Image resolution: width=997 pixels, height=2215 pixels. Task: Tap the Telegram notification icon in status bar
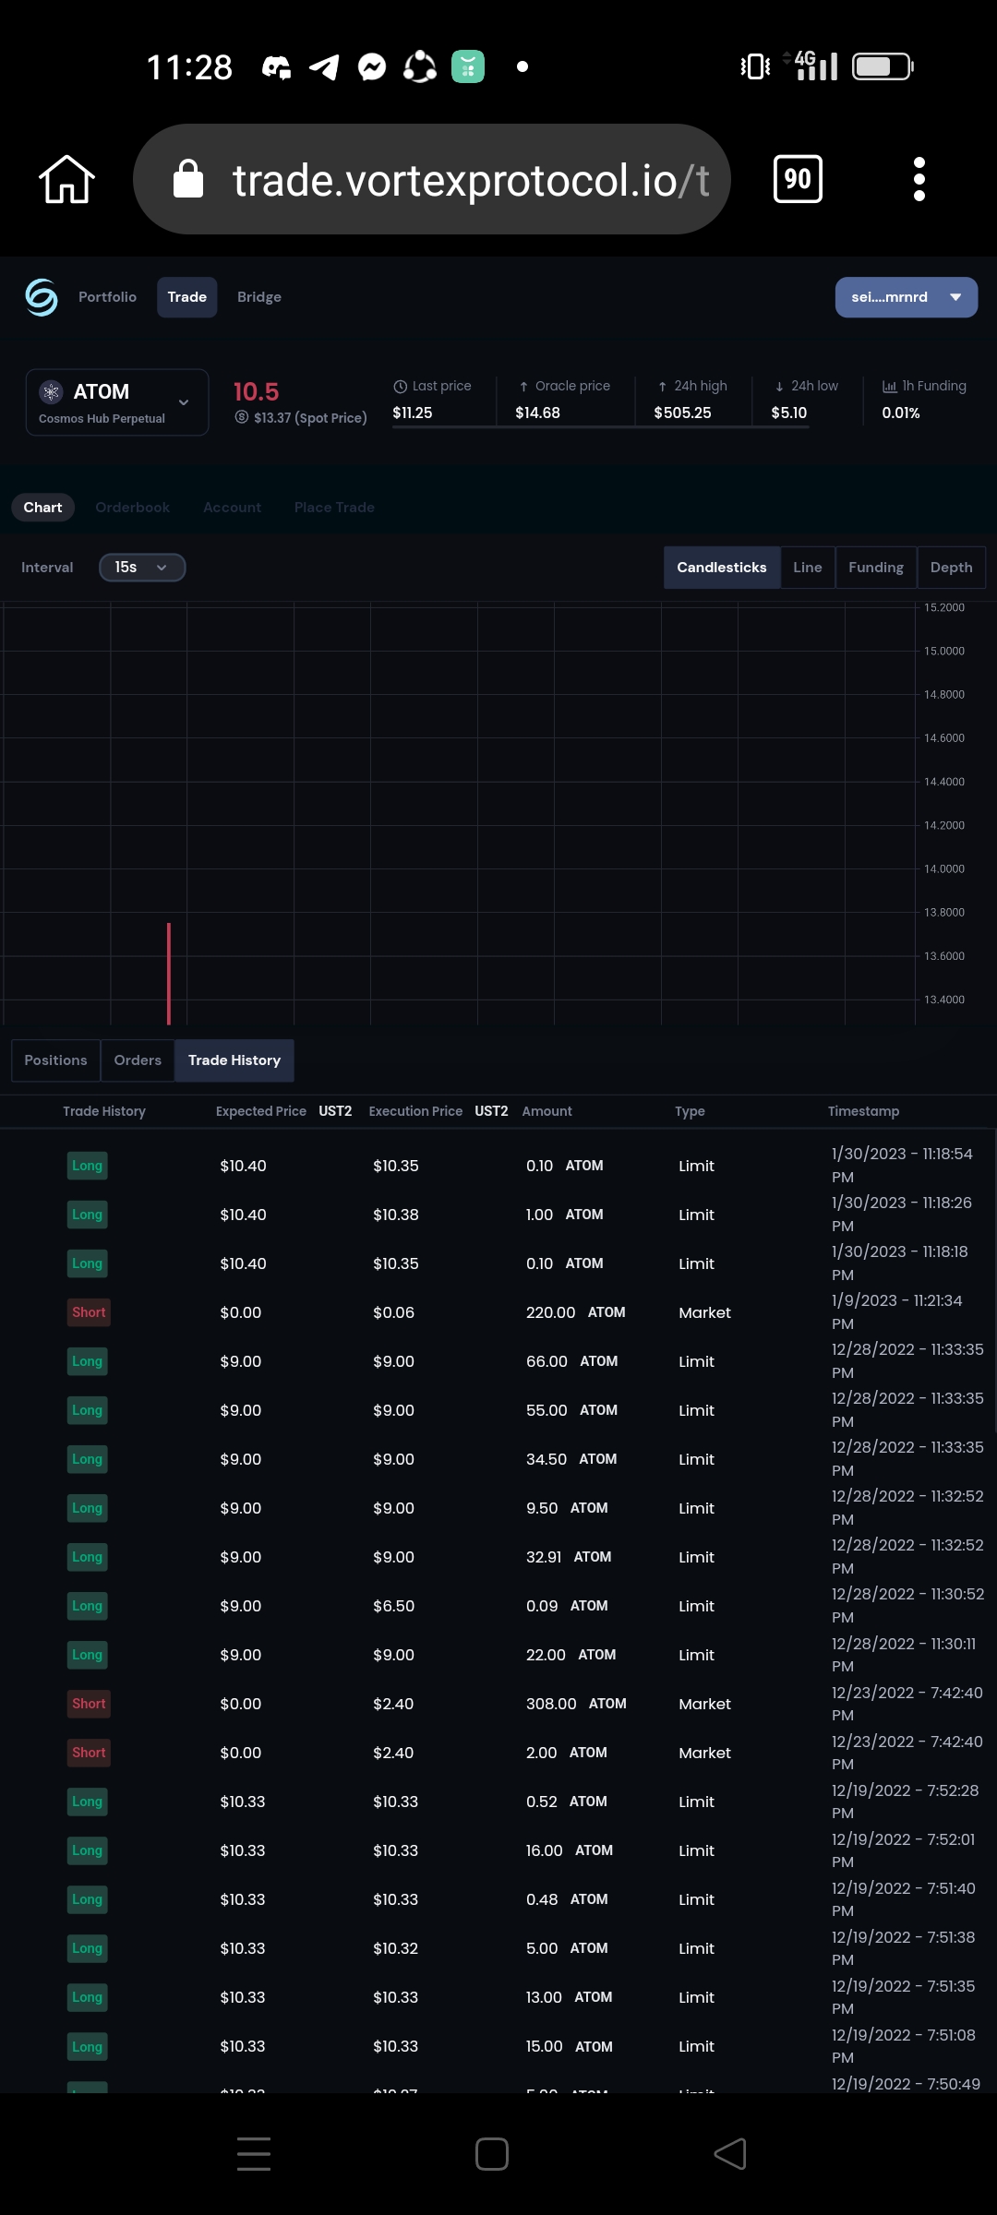coord(324,67)
